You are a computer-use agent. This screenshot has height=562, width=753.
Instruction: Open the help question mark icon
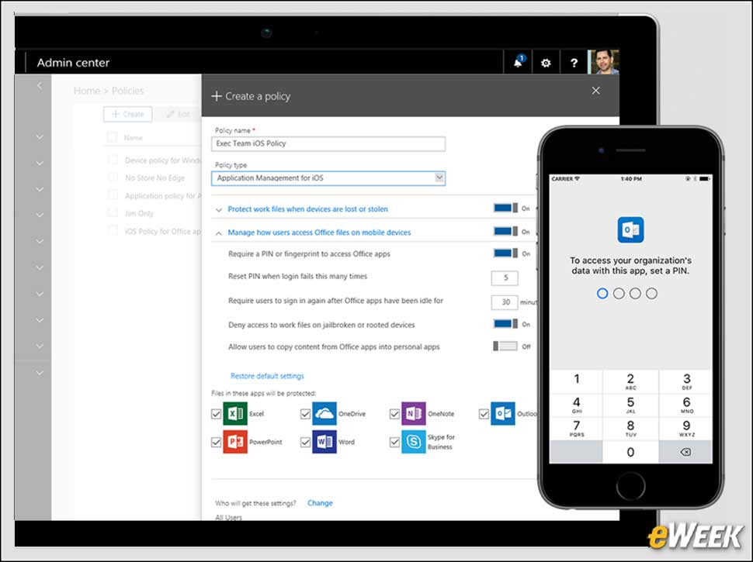(x=574, y=63)
